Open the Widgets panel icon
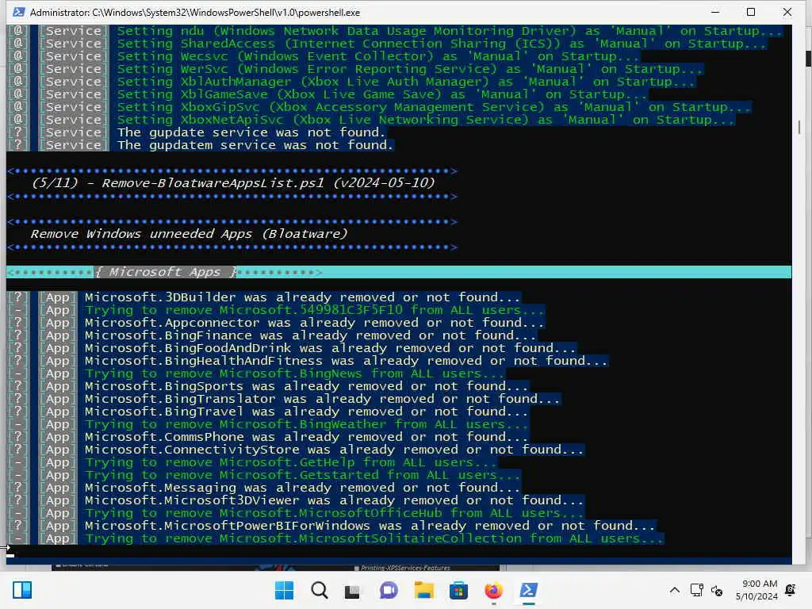 22,590
